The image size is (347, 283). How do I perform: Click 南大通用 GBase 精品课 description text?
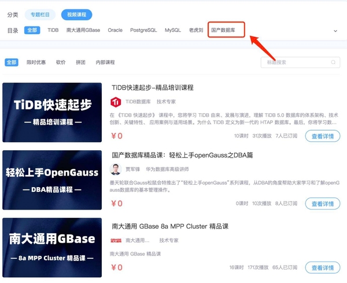[x=135, y=254]
